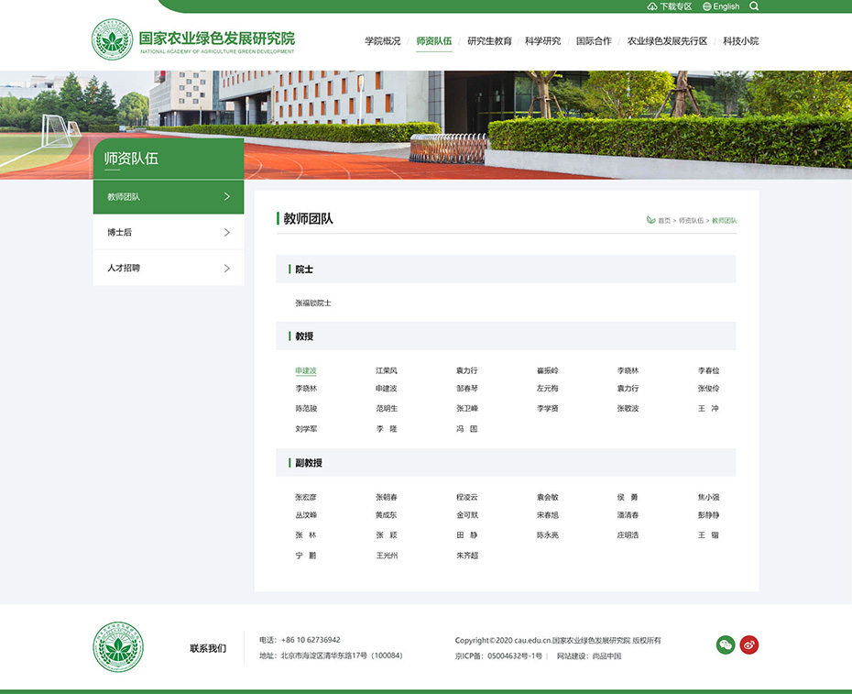852x694 pixels.
Task: Open the WeChat icon in the footer
Action: (x=726, y=644)
